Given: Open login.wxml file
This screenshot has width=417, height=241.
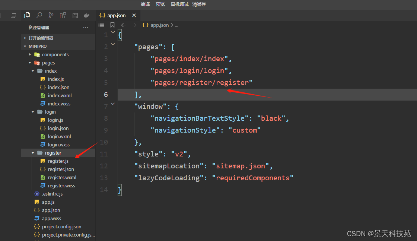Looking at the screenshot, I should coord(59,136).
